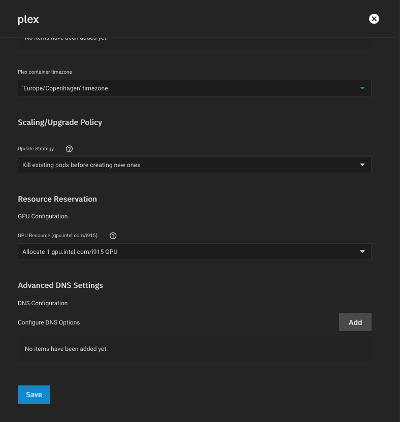Image resolution: width=400 pixels, height=422 pixels.
Task: Show help for GPU Resource setting
Action: pyautogui.click(x=113, y=236)
